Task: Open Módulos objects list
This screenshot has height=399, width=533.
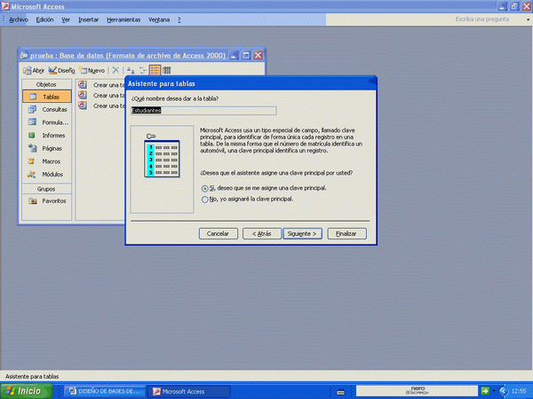Action: pyautogui.click(x=47, y=174)
